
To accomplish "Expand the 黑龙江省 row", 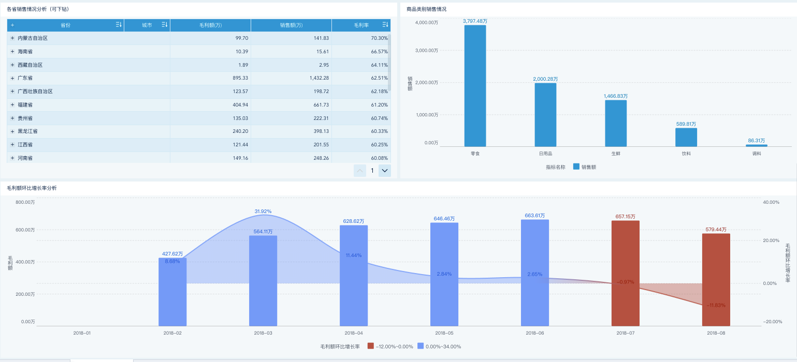I will [12, 131].
